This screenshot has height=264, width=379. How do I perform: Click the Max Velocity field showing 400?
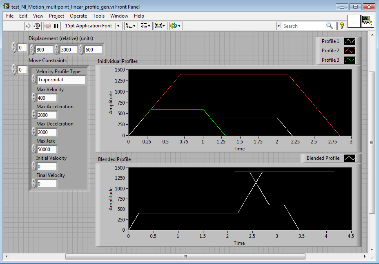pos(47,98)
